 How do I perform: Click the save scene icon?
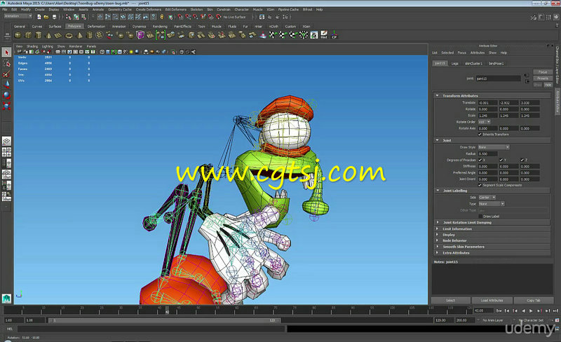[x=55, y=17]
